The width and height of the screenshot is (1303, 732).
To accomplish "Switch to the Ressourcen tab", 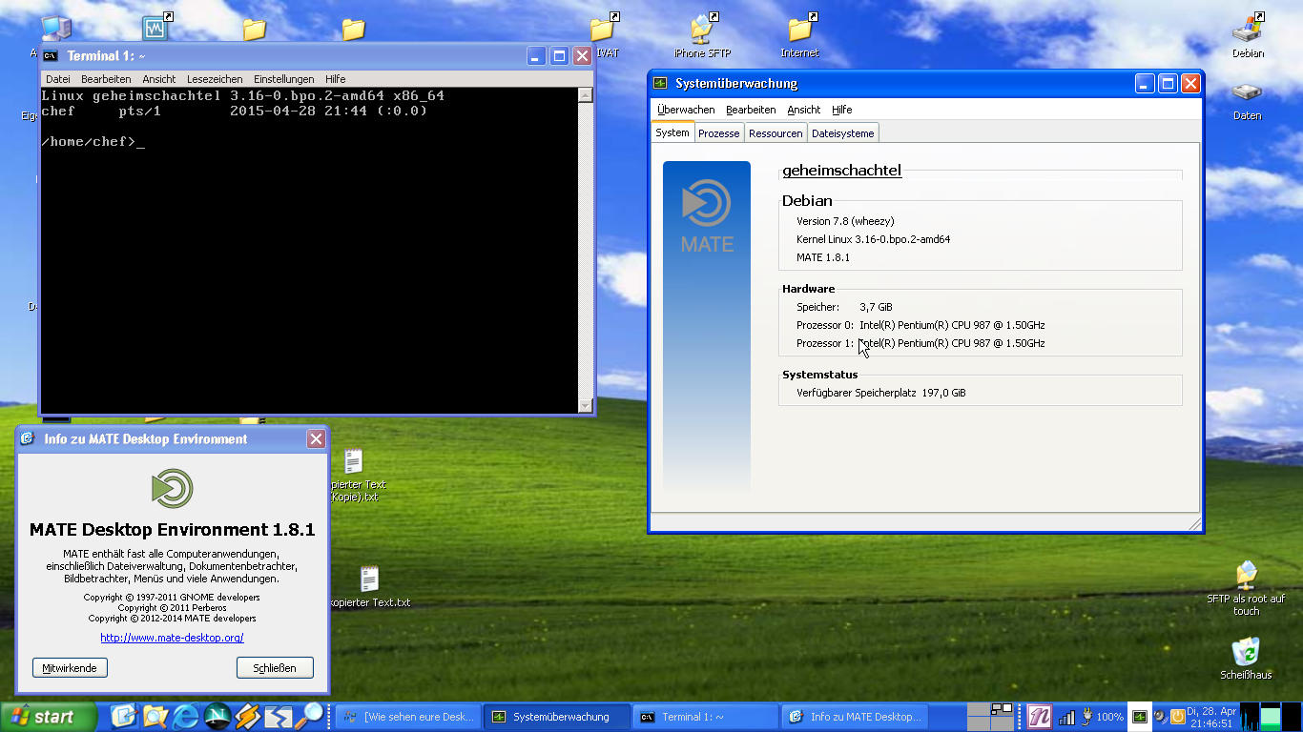I will [775, 133].
